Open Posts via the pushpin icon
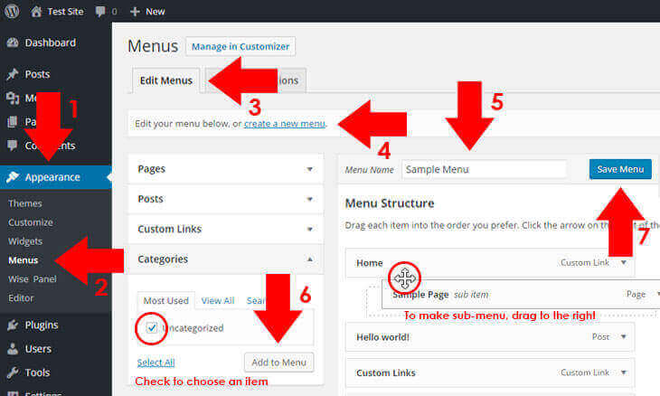 (x=13, y=74)
